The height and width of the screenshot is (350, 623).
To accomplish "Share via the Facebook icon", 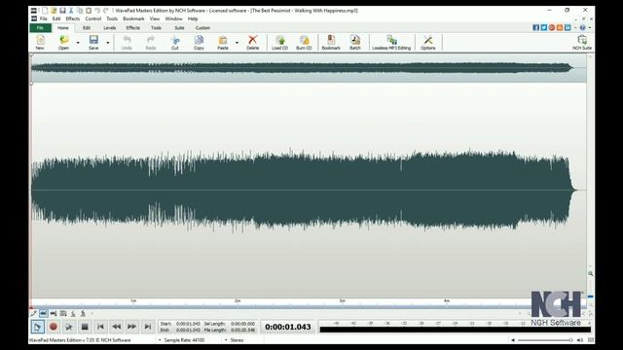I will click(535, 27).
